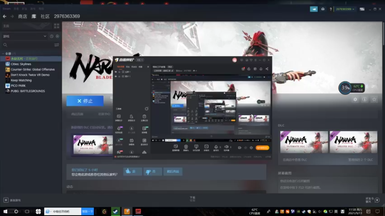
Task: Open Steam from the Windows taskbar
Action: [x=115, y=211]
